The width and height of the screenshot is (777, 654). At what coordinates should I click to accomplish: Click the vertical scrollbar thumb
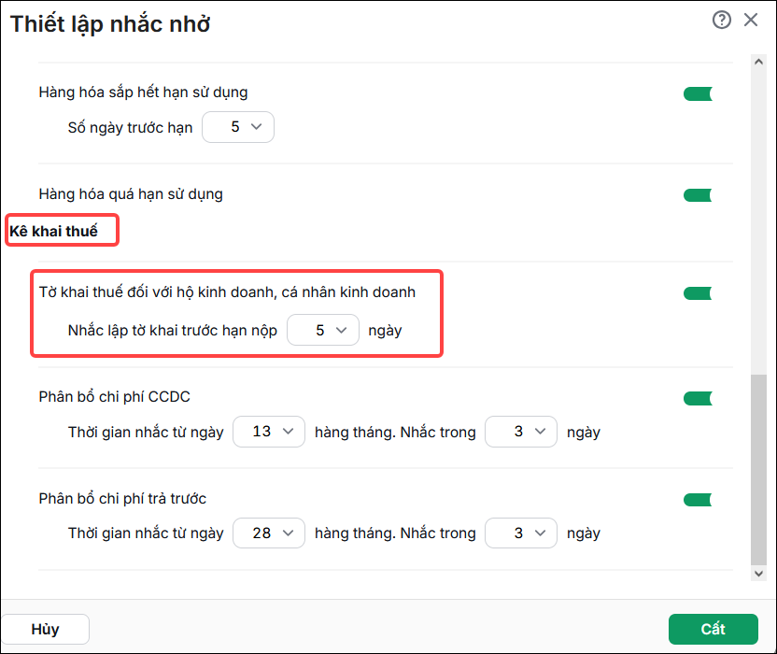click(758, 470)
